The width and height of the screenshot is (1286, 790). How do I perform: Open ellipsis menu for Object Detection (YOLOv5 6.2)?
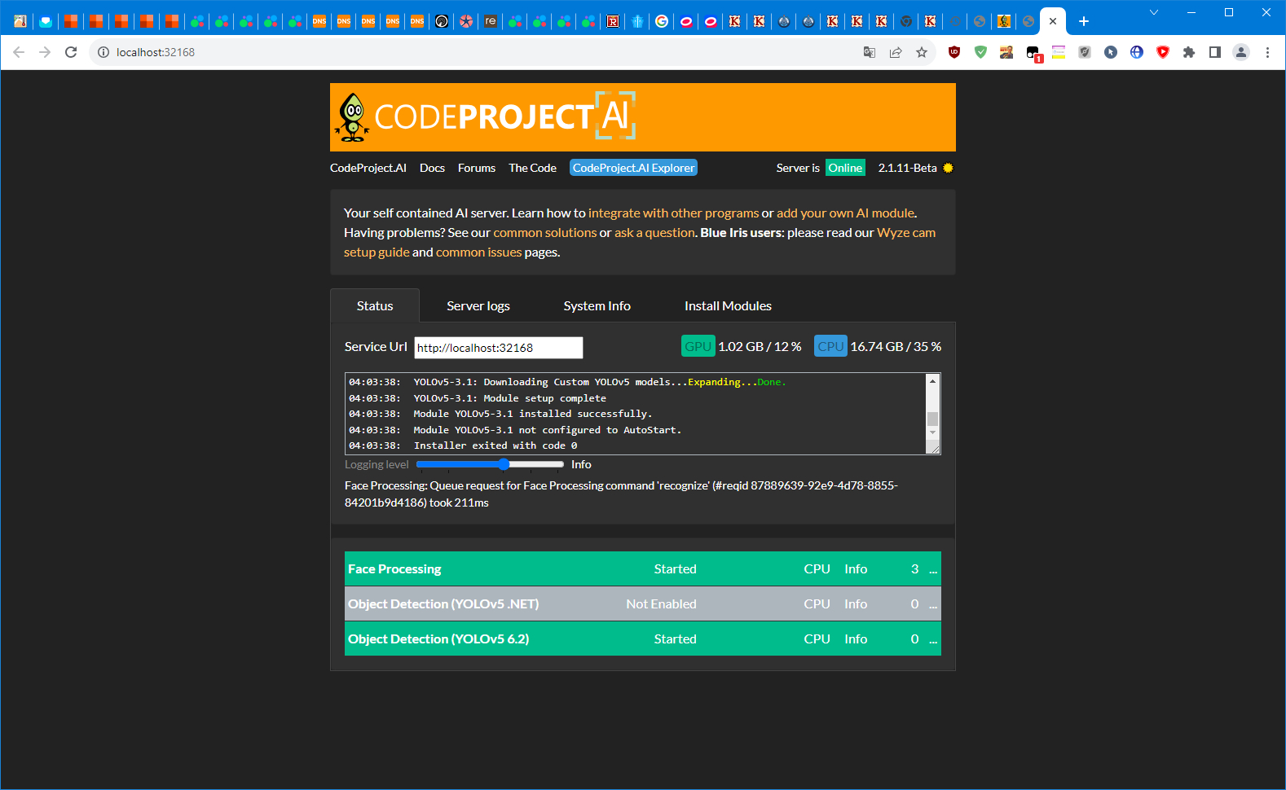coord(933,639)
